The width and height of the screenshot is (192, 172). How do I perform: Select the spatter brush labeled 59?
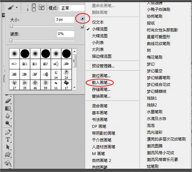coord(45,85)
